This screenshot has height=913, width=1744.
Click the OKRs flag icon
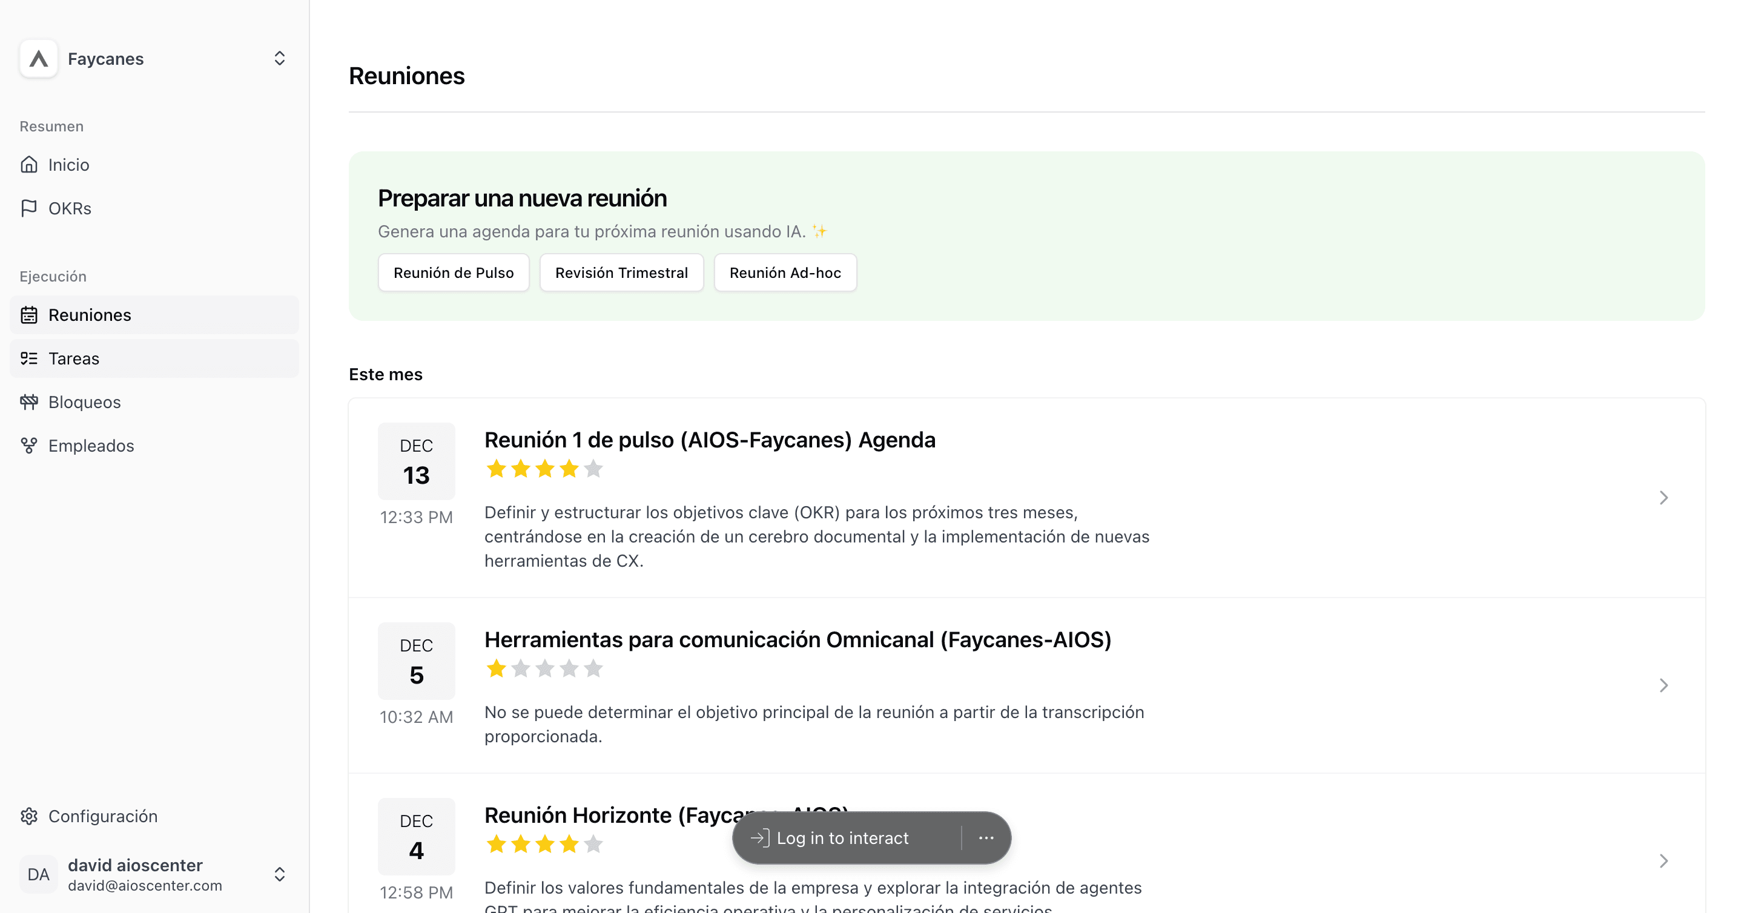point(29,208)
